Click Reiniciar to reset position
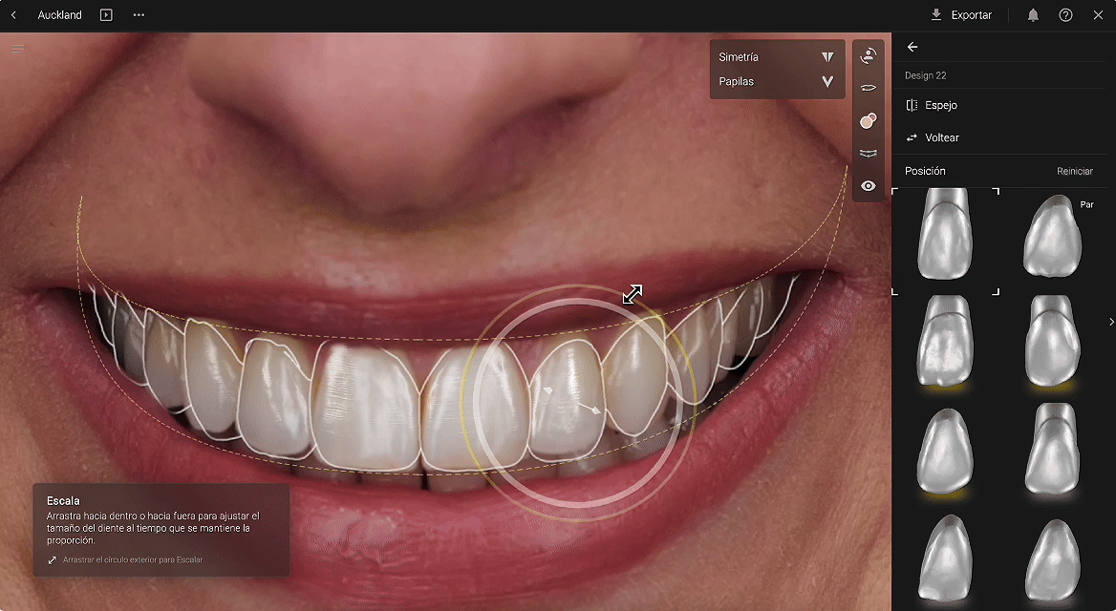This screenshot has height=611, width=1116. (x=1075, y=172)
